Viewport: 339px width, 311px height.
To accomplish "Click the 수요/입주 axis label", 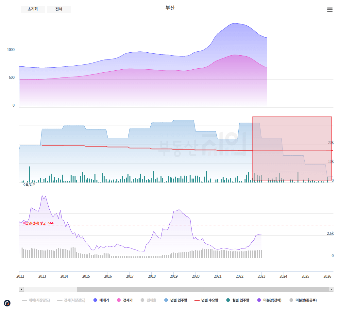I will coord(29,184).
